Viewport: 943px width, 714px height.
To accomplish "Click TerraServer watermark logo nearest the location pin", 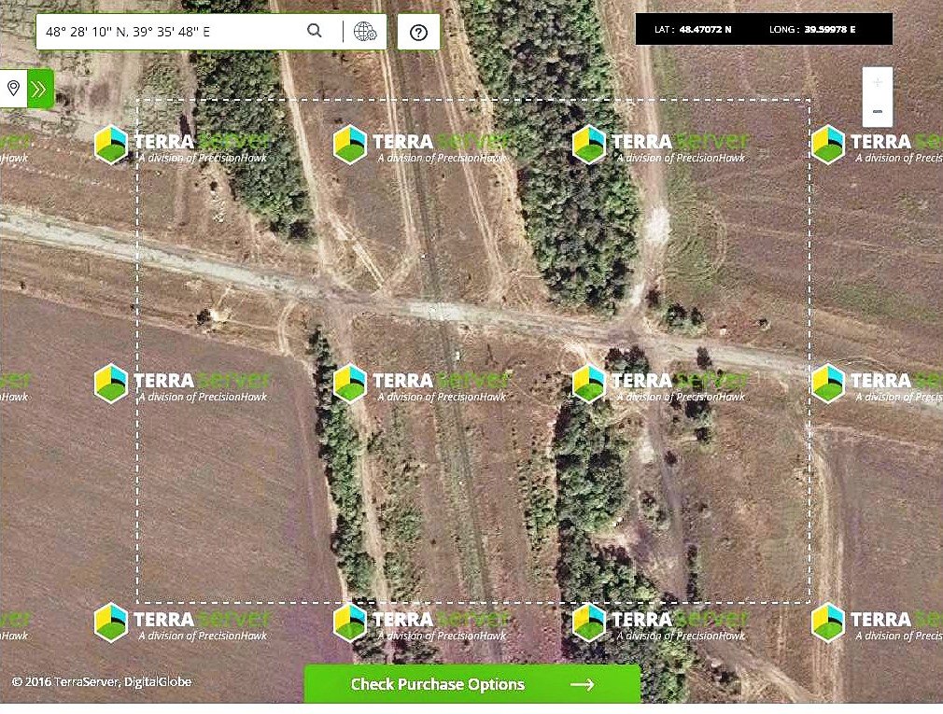I will point(111,145).
